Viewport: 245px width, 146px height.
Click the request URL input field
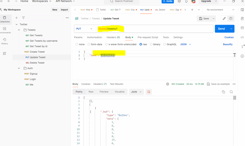click(x=154, y=29)
